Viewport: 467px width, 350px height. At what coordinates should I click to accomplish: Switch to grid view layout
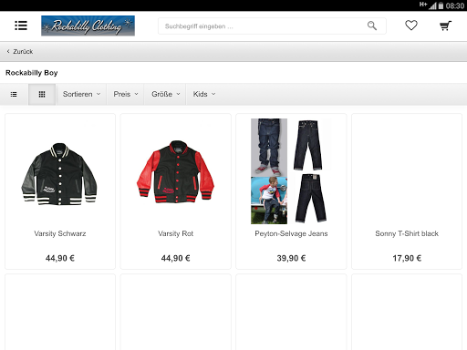tap(42, 94)
